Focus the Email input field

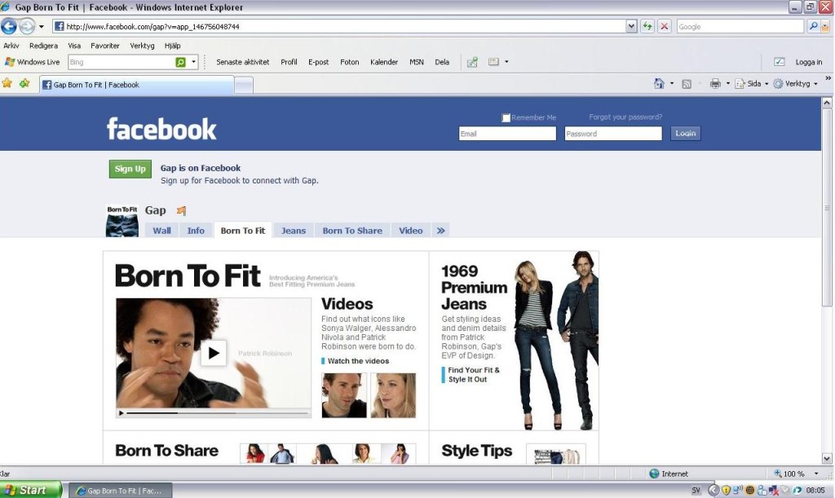pyautogui.click(x=507, y=134)
